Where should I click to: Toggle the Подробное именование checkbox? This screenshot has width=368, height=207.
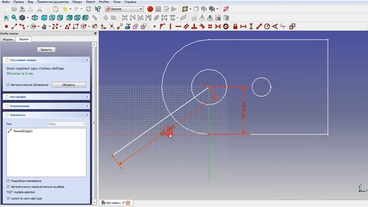coord(8,181)
